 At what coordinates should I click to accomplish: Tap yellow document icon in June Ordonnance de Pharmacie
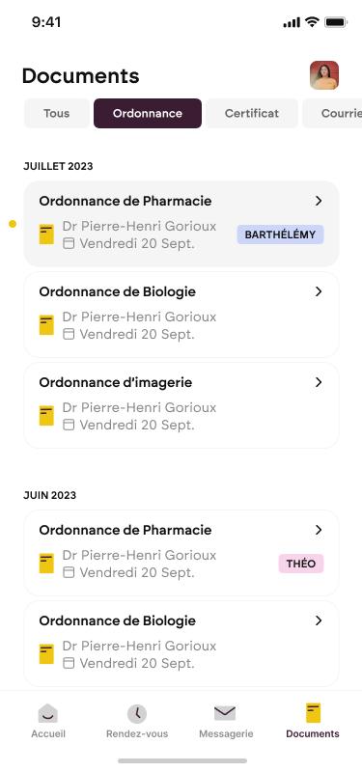[46, 564]
